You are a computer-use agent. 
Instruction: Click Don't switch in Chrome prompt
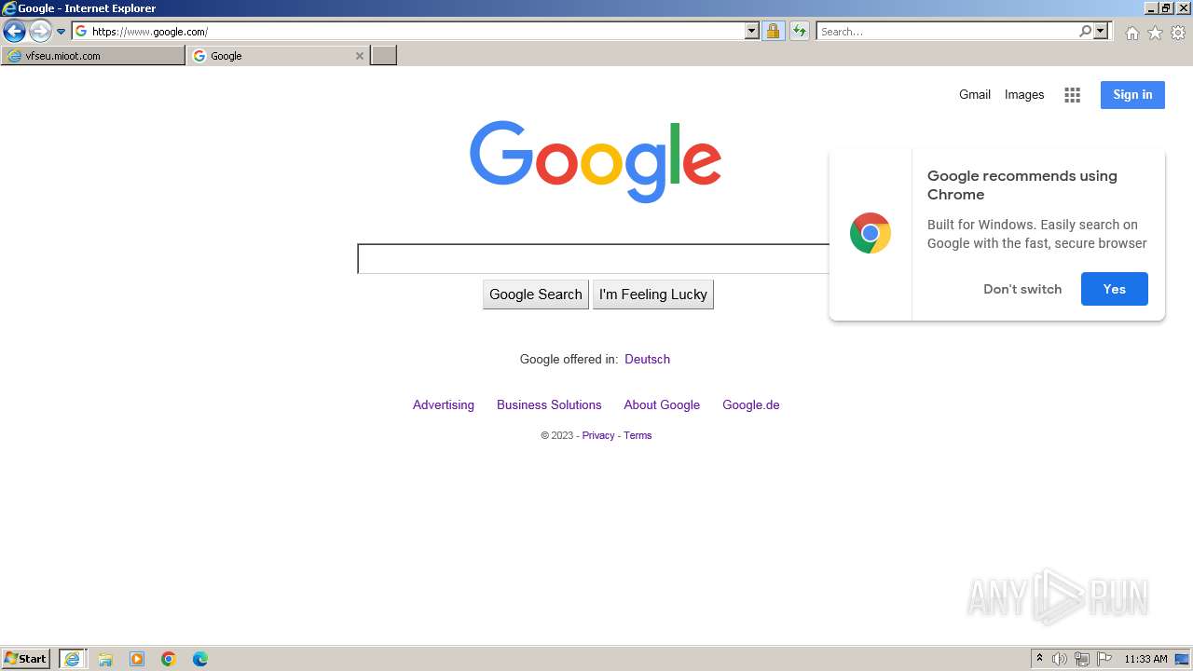point(1022,289)
